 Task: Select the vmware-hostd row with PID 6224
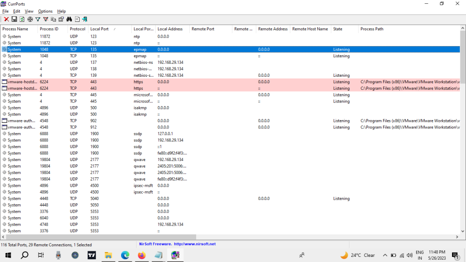click(x=22, y=82)
